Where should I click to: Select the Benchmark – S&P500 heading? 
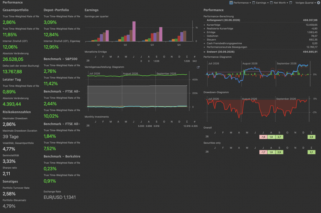[x=61, y=59]
